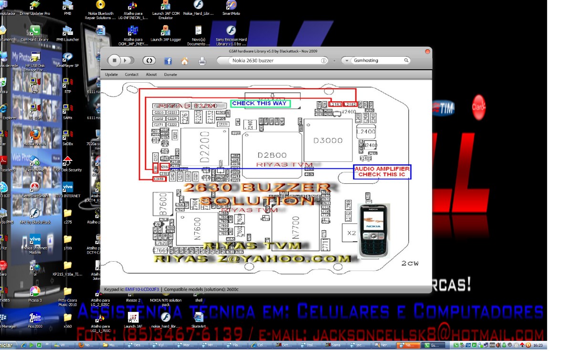Open the About menu
This screenshot has width=561, height=351.
[x=151, y=74]
